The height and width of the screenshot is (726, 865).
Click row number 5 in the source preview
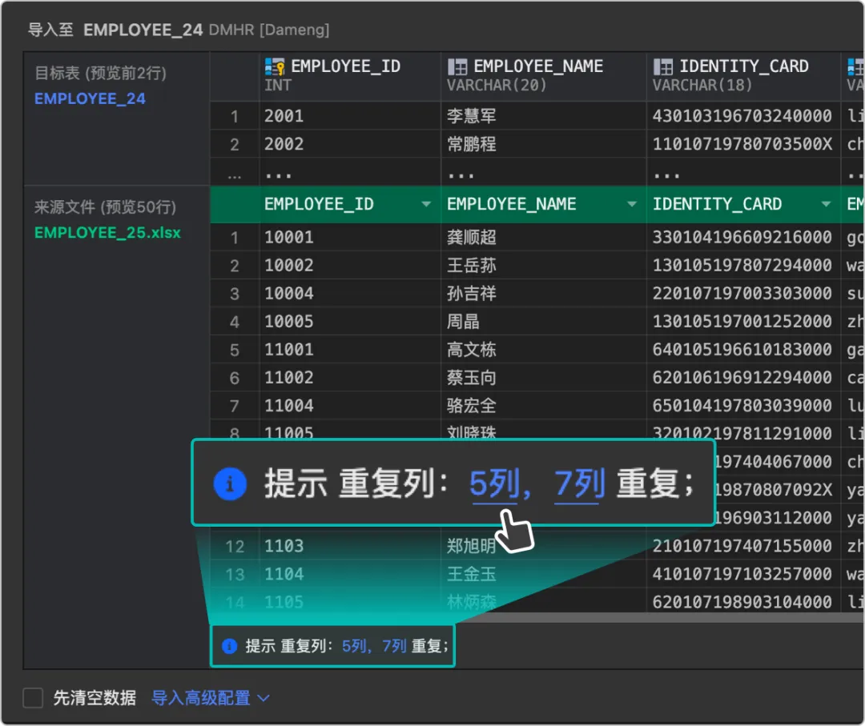pyautogui.click(x=234, y=349)
